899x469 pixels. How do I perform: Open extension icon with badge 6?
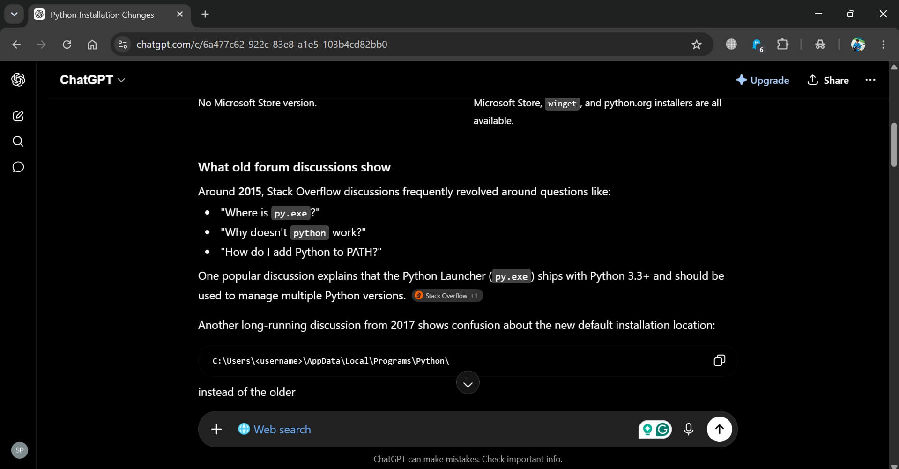[757, 45]
